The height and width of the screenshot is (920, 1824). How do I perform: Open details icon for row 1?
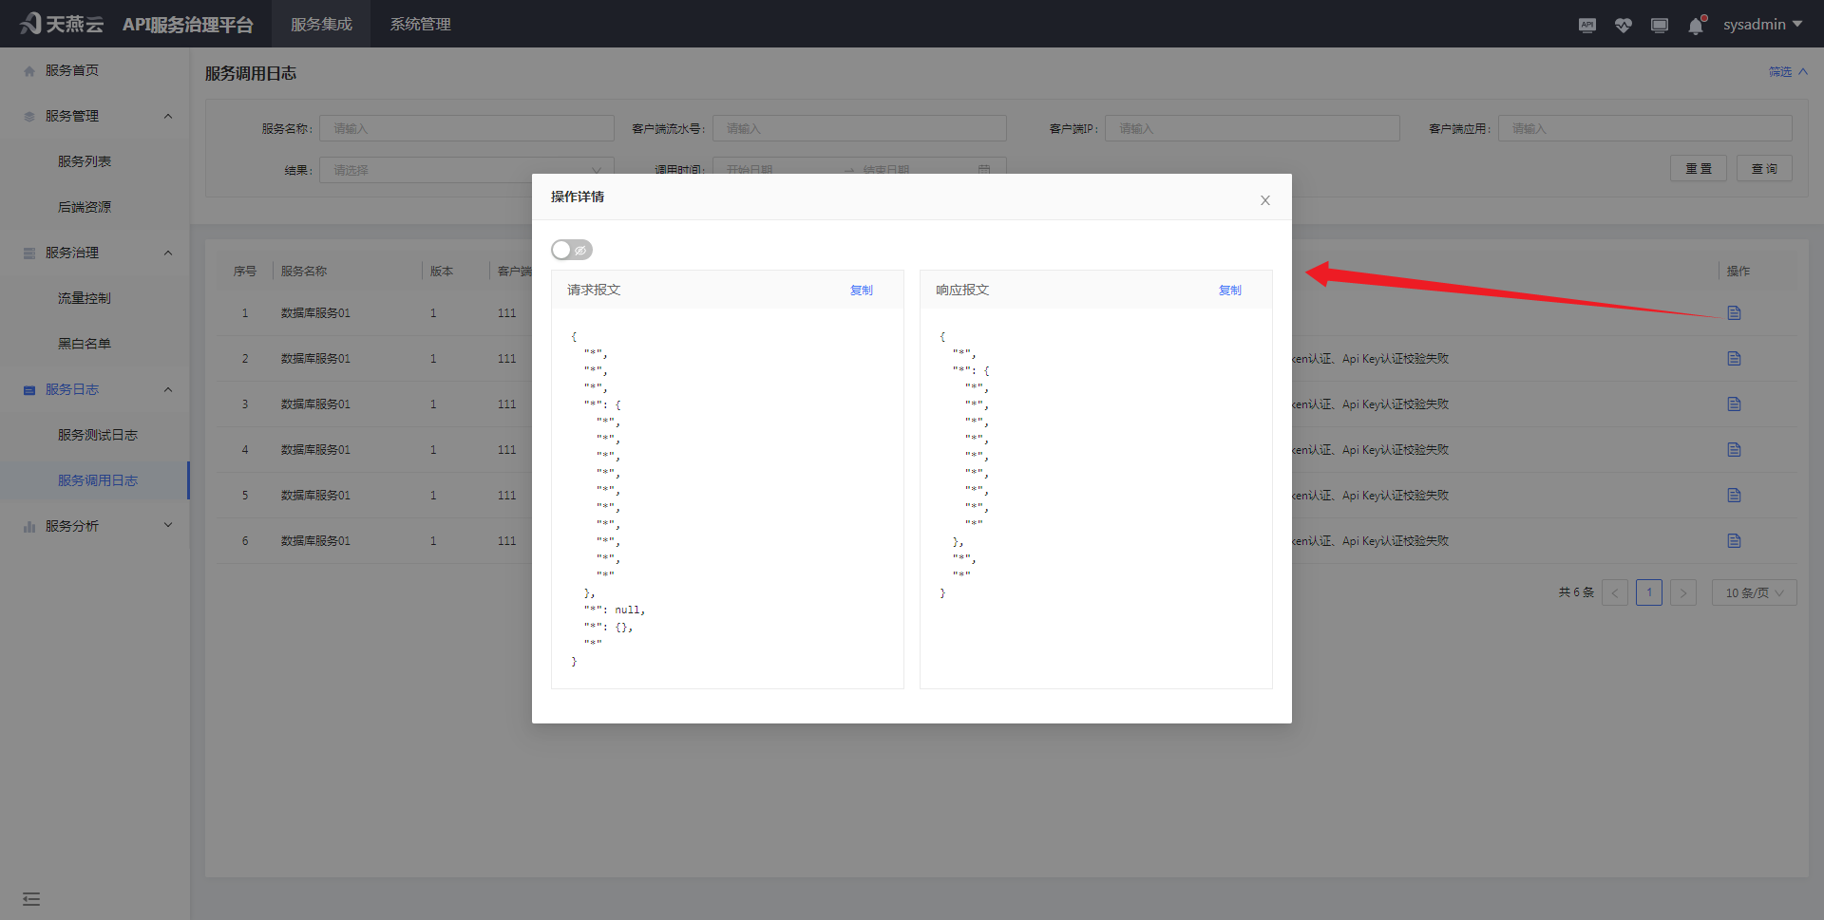coord(1734,313)
